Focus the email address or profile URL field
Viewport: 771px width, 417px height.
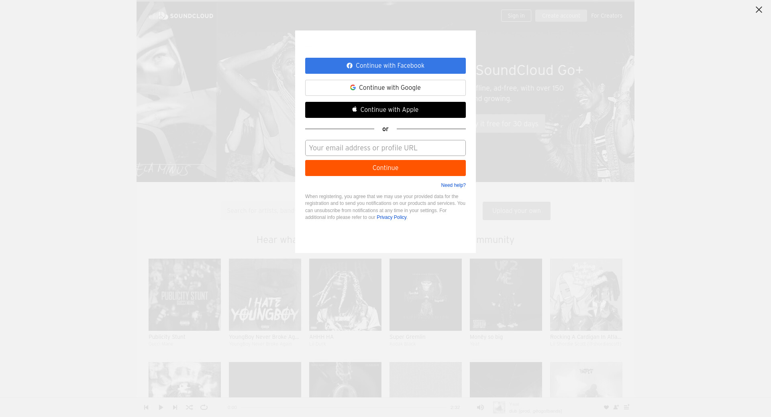click(385, 148)
